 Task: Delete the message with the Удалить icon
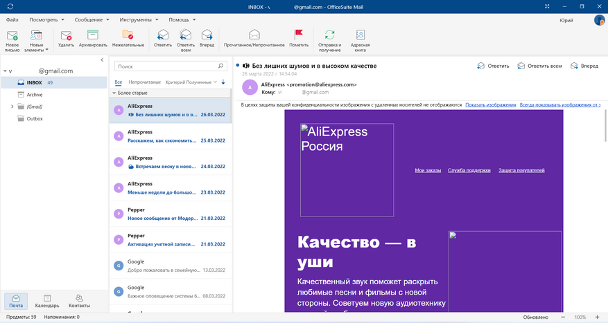[66, 35]
